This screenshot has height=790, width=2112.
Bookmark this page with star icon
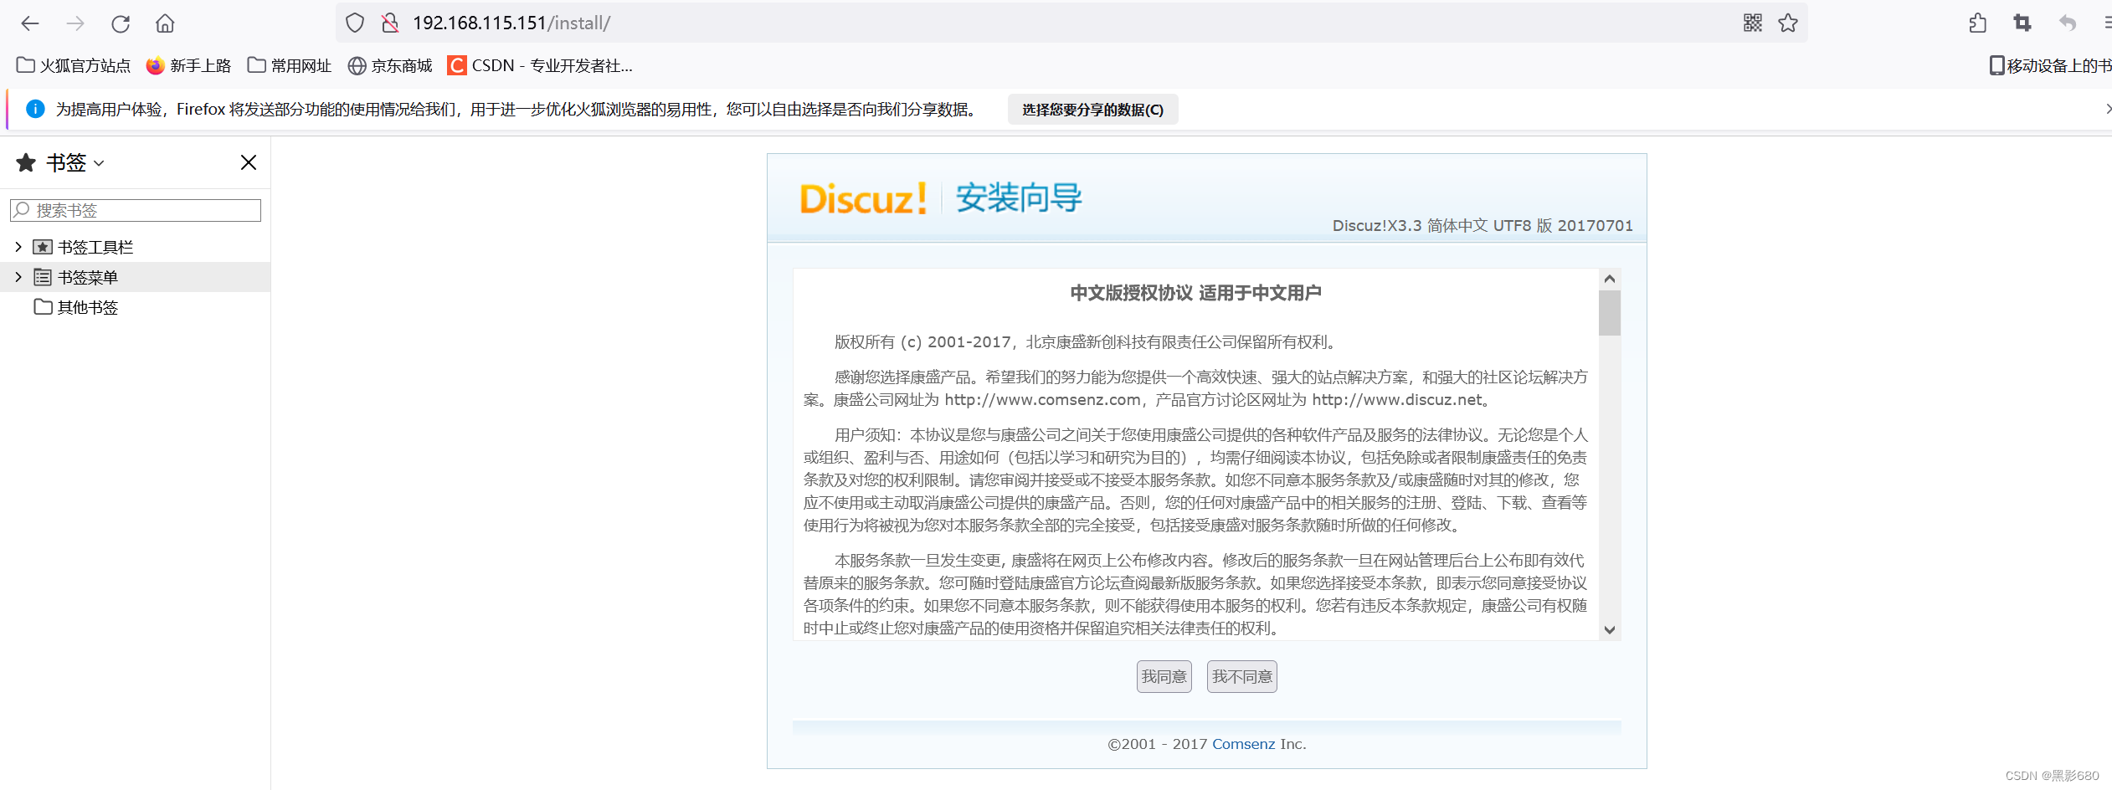(x=1788, y=23)
